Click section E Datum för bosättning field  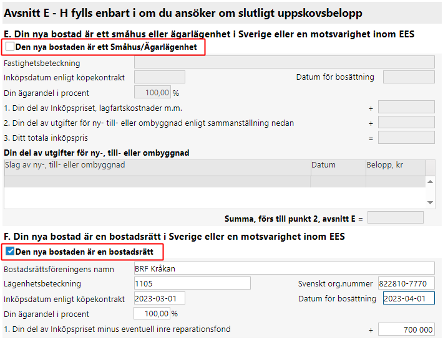[x=409, y=77]
